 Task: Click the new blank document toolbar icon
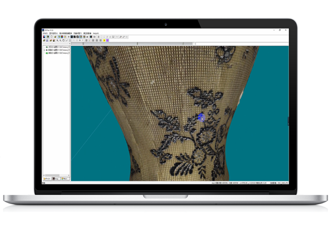click(x=52, y=37)
